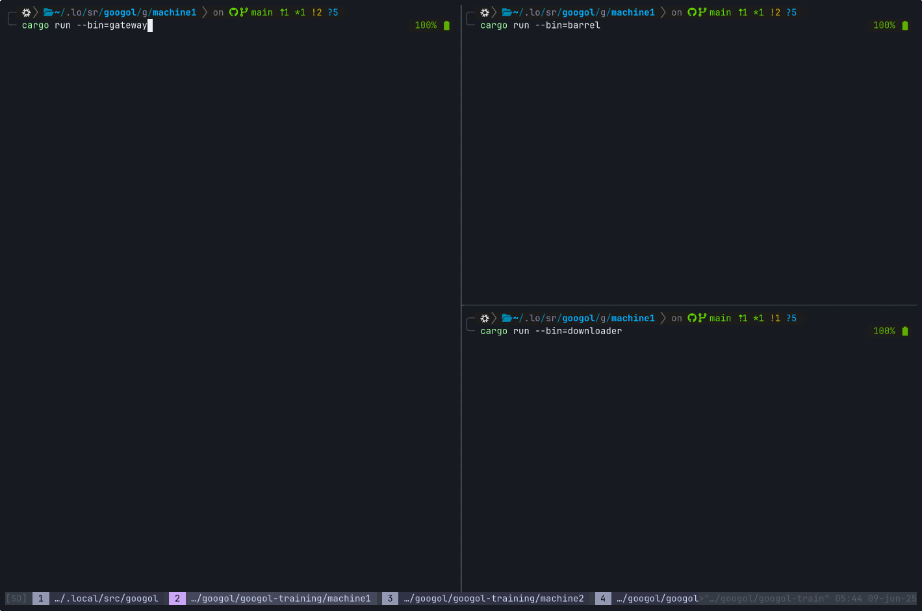Viewport: 922px width, 611px height.
Task: Click the gear icon in the barrel pane prompt
Action: [485, 12]
